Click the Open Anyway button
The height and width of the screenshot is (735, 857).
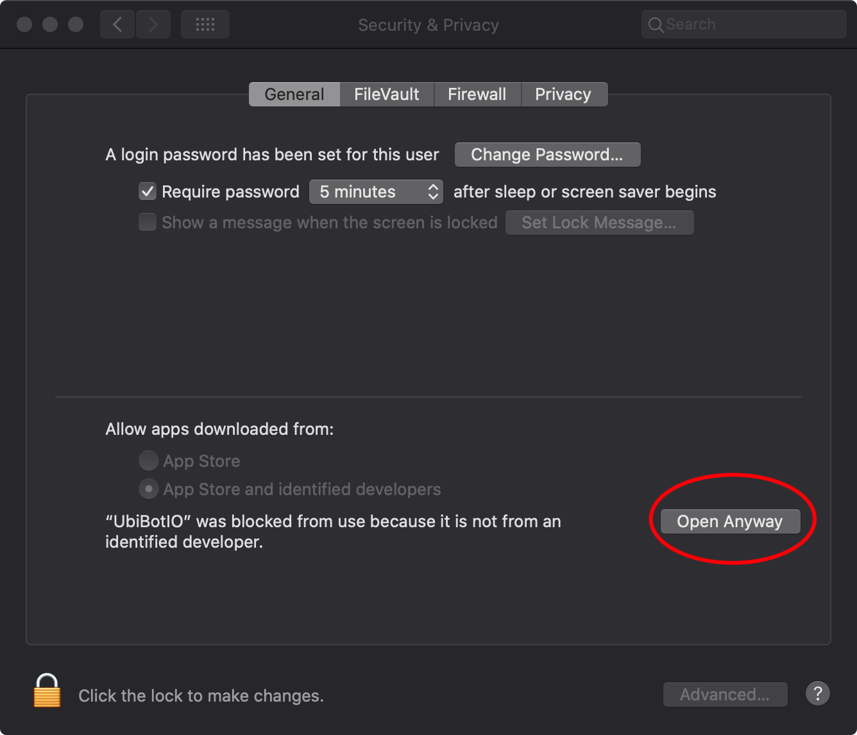tap(730, 521)
